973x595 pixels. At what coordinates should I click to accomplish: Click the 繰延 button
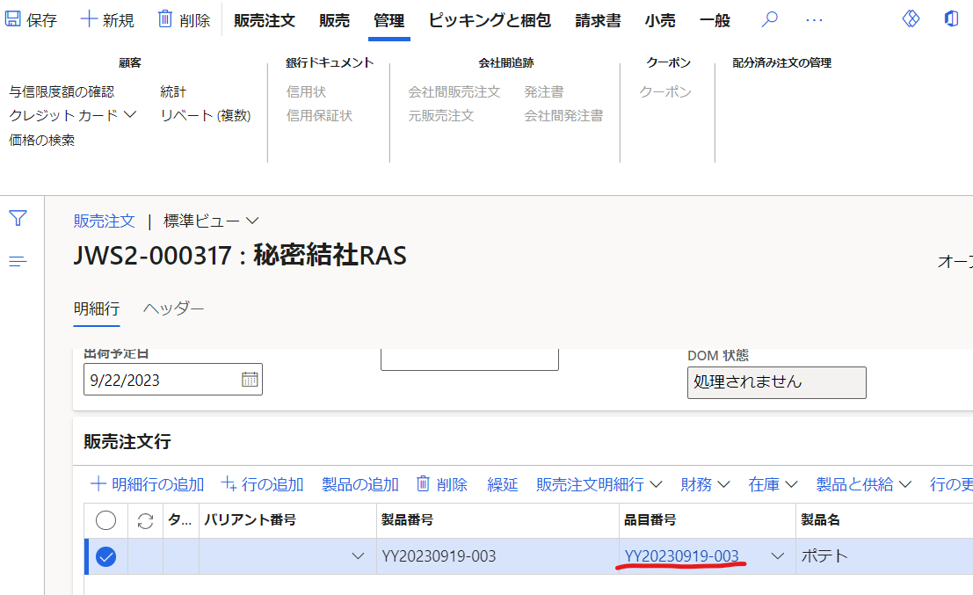502,484
